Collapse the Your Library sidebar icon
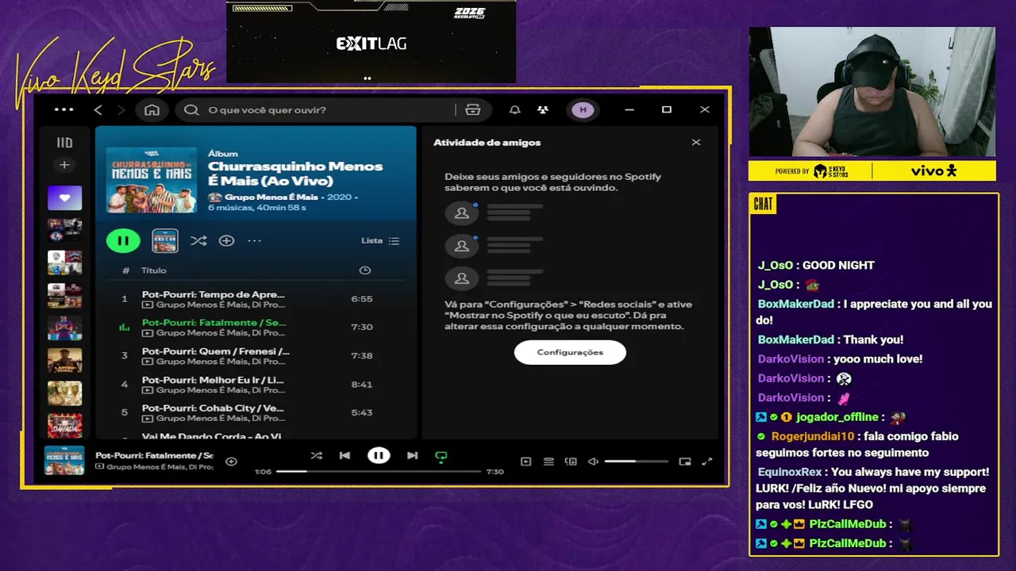 coord(64,143)
